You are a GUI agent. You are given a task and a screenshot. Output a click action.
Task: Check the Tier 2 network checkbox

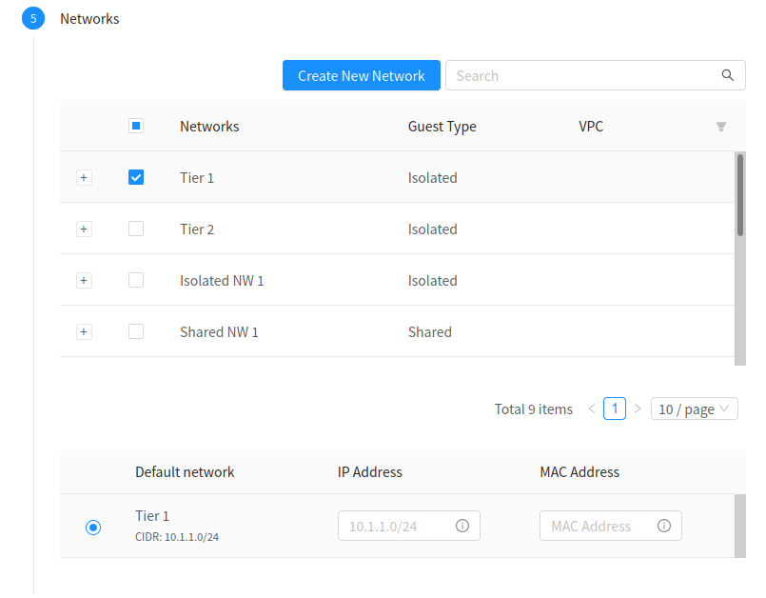[x=136, y=229]
